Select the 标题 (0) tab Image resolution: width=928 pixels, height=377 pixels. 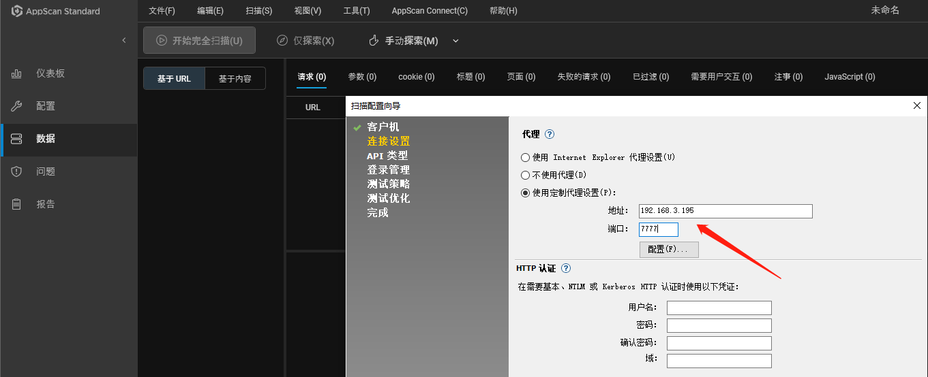471,77
